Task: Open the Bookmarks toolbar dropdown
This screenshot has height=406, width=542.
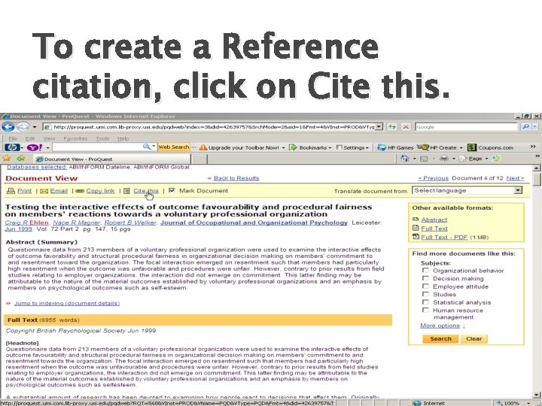Action: 330,148
